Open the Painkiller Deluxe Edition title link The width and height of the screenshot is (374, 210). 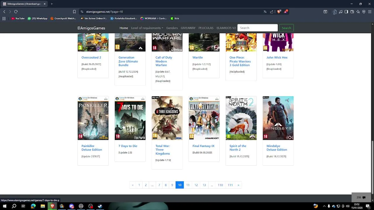pos(92,148)
